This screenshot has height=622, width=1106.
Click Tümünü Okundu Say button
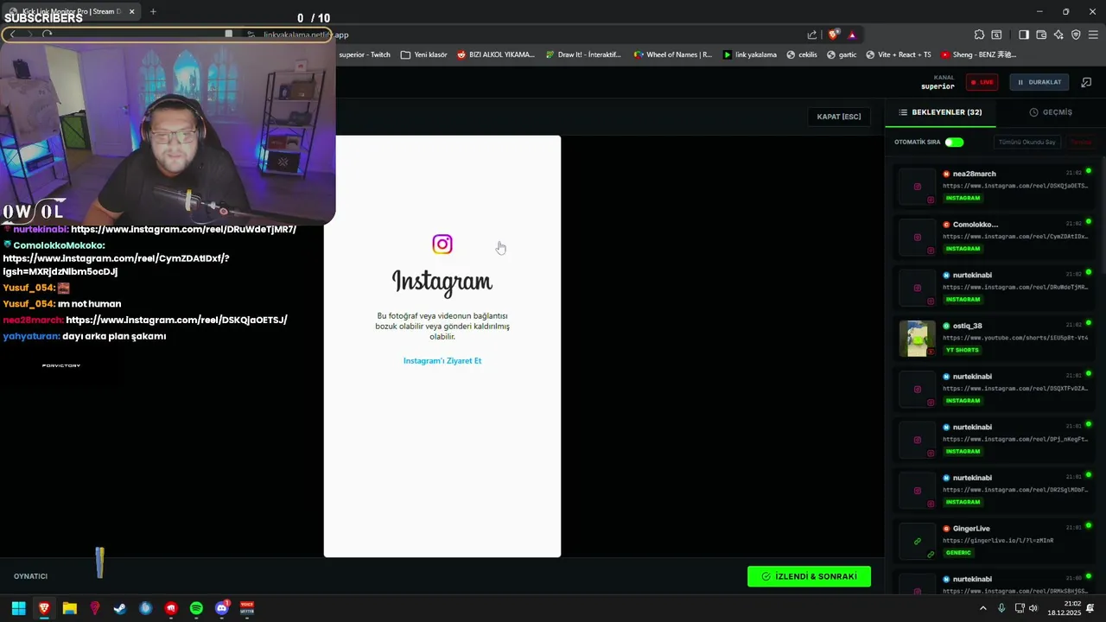1027,142
